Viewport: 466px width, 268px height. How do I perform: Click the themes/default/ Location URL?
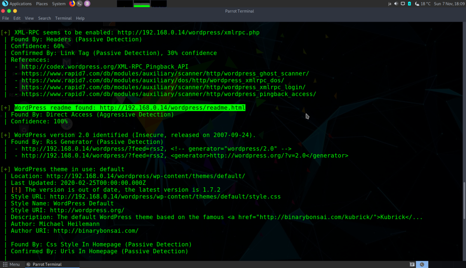point(146,176)
